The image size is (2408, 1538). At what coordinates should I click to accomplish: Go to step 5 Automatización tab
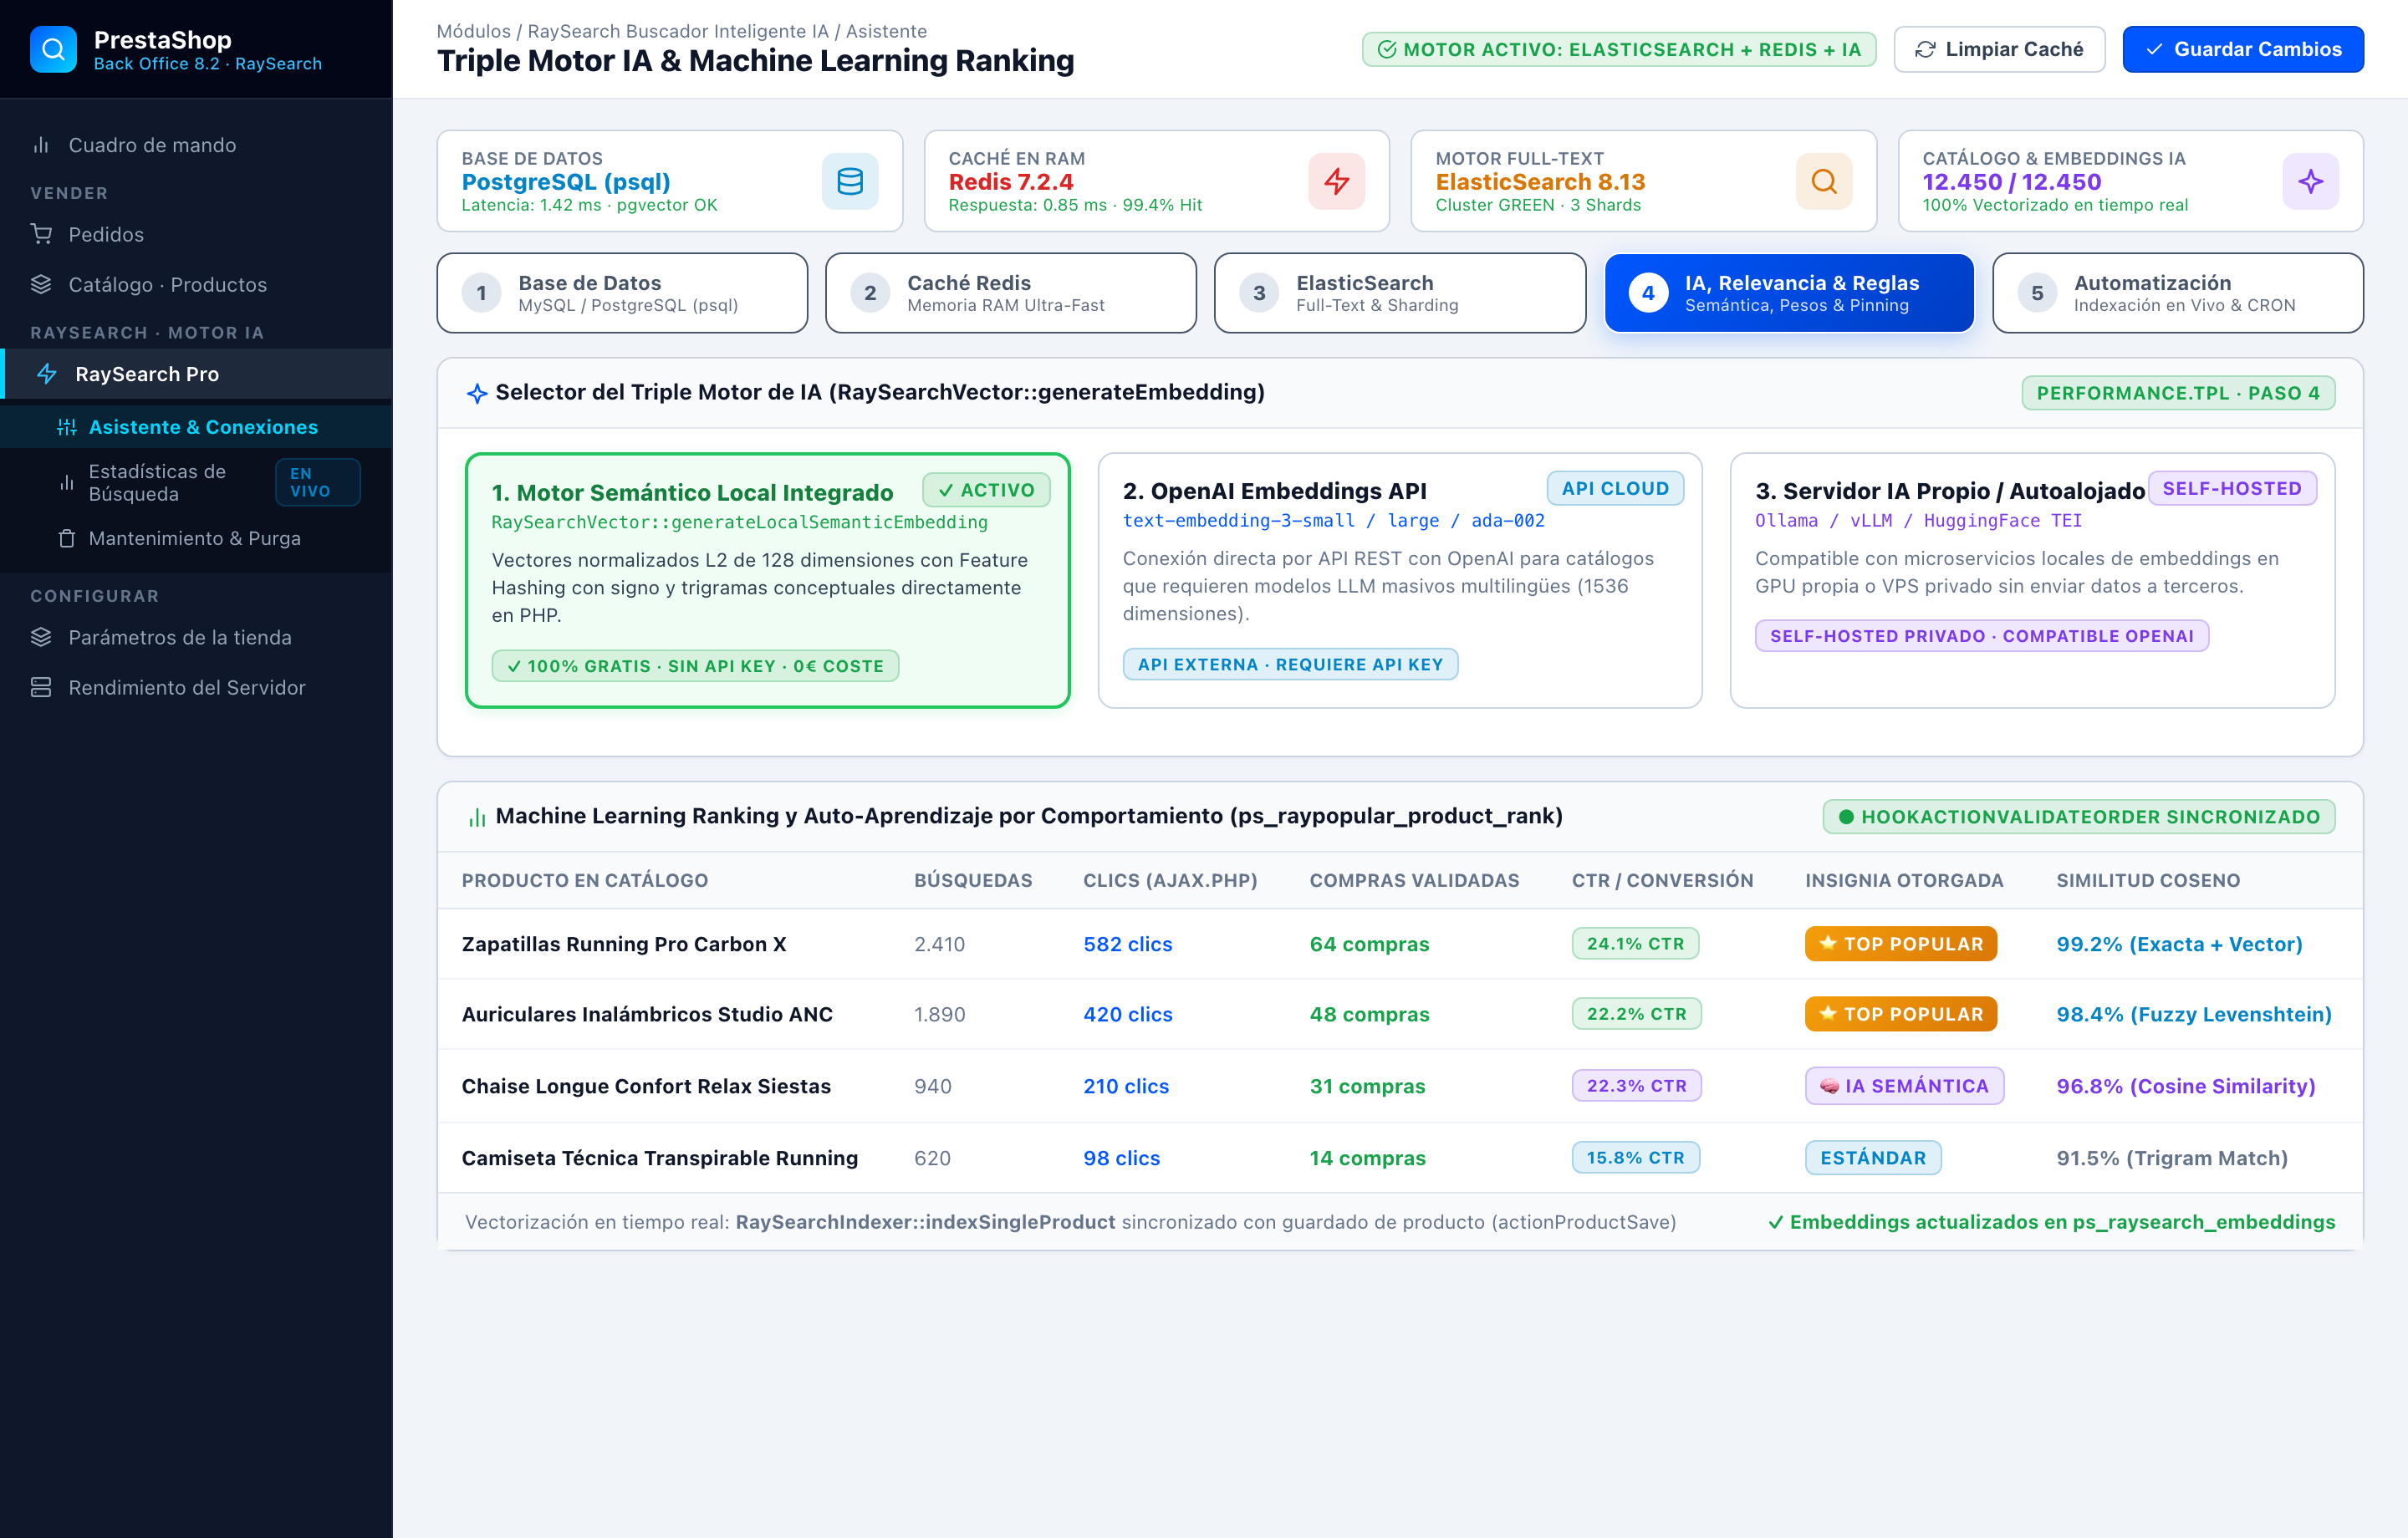pyautogui.click(x=2178, y=293)
